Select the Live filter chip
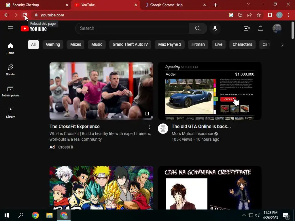The height and width of the screenshot is (221, 295). pyautogui.click(x=219, y=45)
